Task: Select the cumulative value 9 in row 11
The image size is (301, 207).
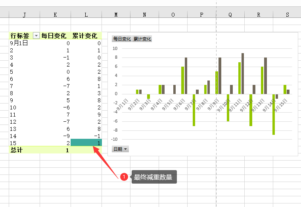Action: point(86,115)
